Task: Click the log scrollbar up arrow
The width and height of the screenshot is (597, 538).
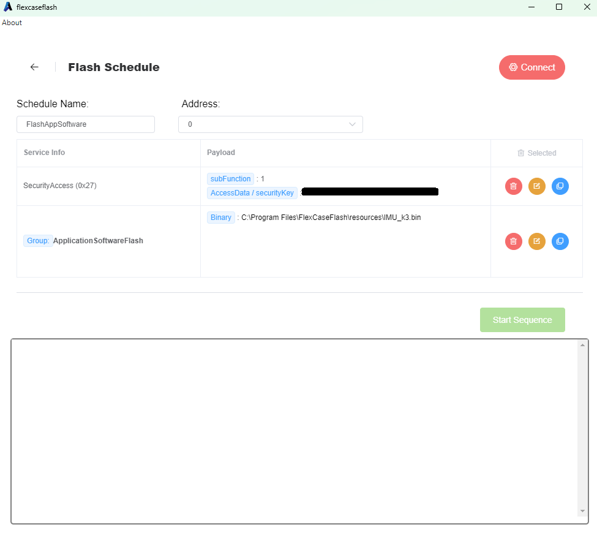Action: (582, 346)
